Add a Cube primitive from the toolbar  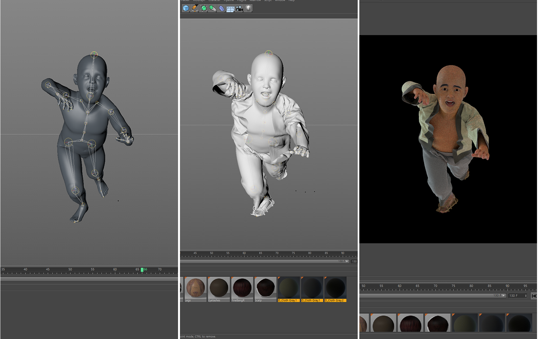point(186,8)
